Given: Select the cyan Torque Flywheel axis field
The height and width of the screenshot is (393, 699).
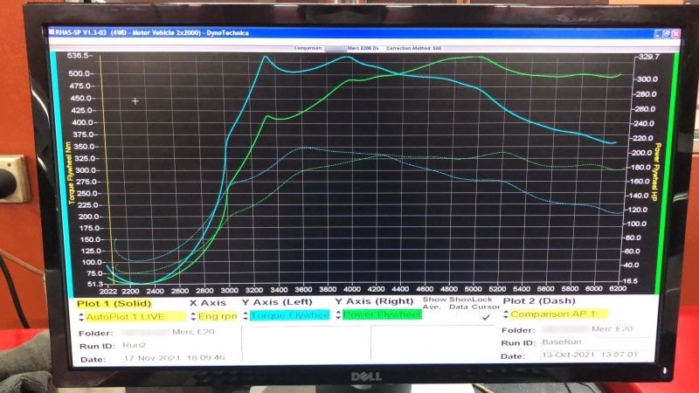Looking at the screenshot, I should point(290,315).
